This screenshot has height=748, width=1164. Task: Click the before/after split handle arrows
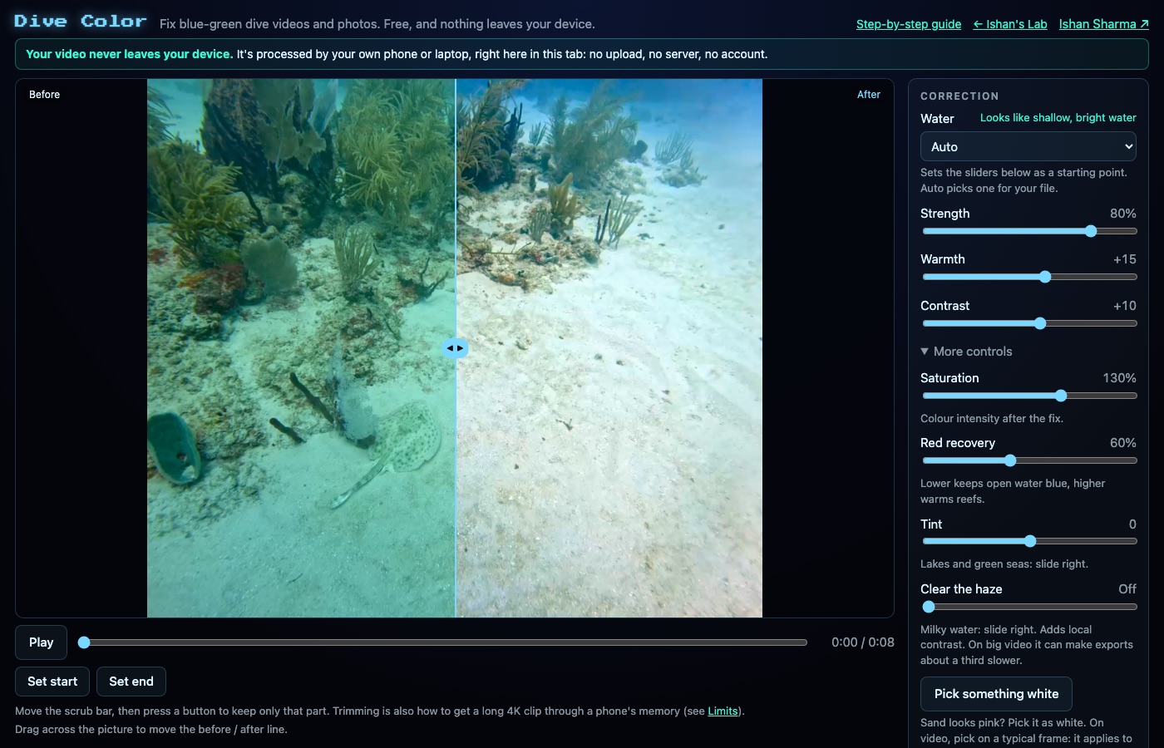pyautogui.click(x=455, y=348)
